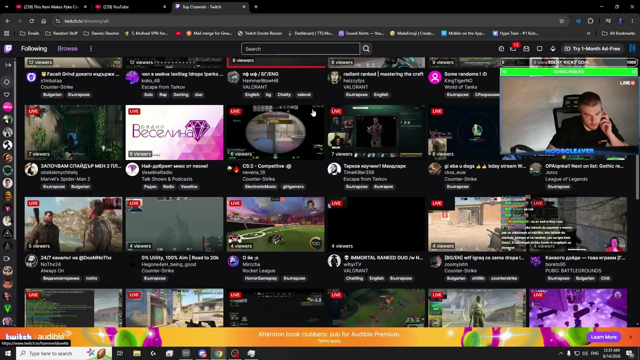This screenshot has width=640, height=360.
Task: Open the Windows Start menu
Action: 7,353
